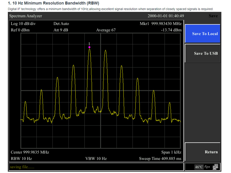Click the remote network connection icon

(x=215, y=167)
